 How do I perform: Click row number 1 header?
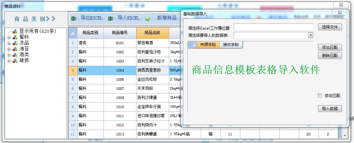(x=73, y=43)
